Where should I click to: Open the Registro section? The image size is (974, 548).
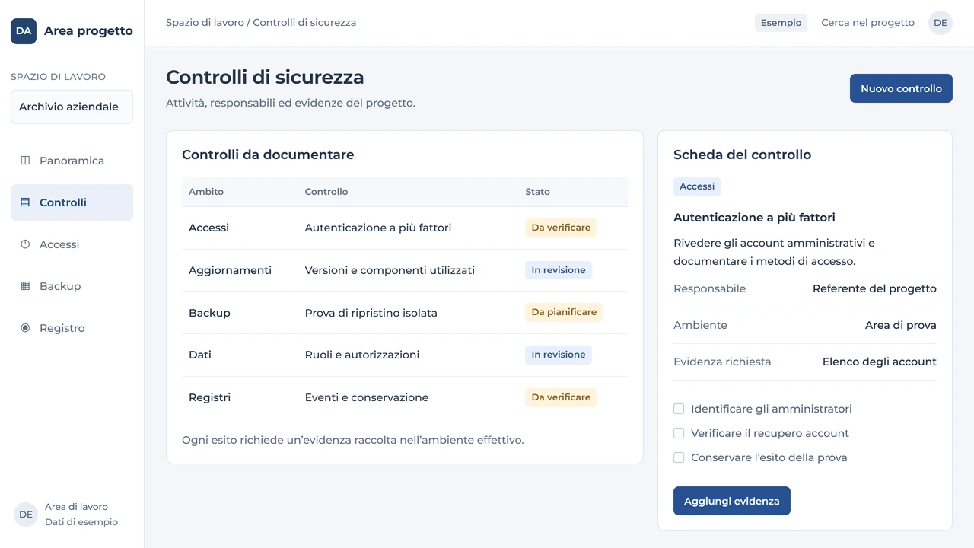72,328
